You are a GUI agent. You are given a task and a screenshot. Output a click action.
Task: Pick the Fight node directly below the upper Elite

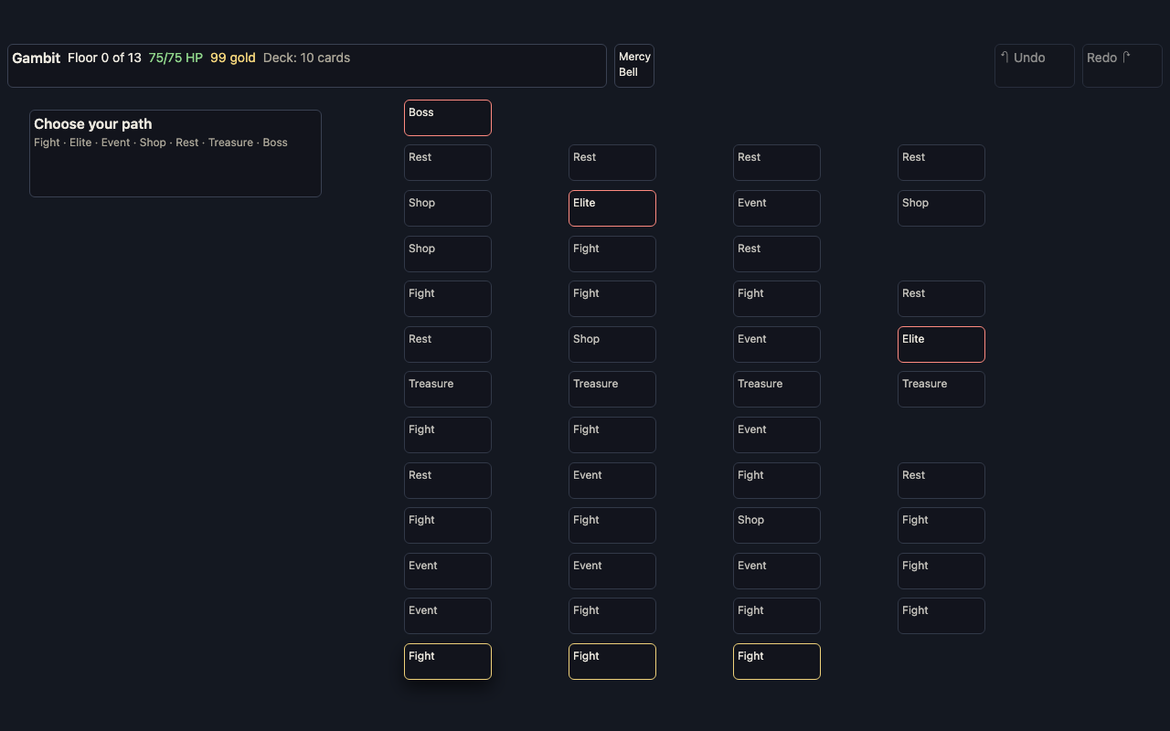pos(612,254)
